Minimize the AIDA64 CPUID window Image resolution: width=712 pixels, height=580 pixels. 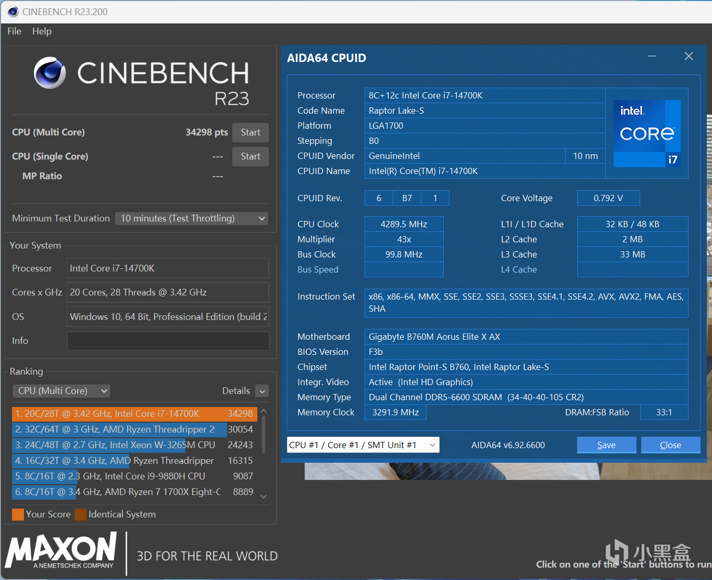[652, 56]
